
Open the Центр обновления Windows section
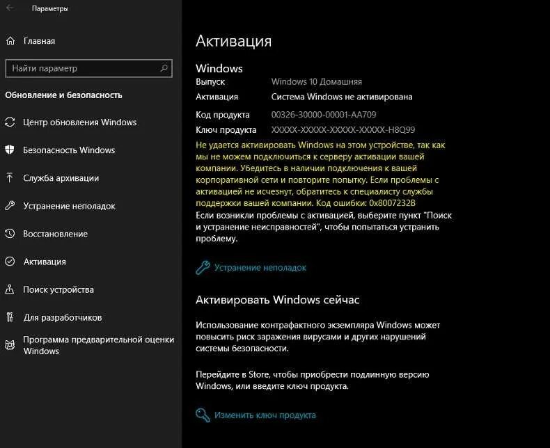click(x=79, y=122)
